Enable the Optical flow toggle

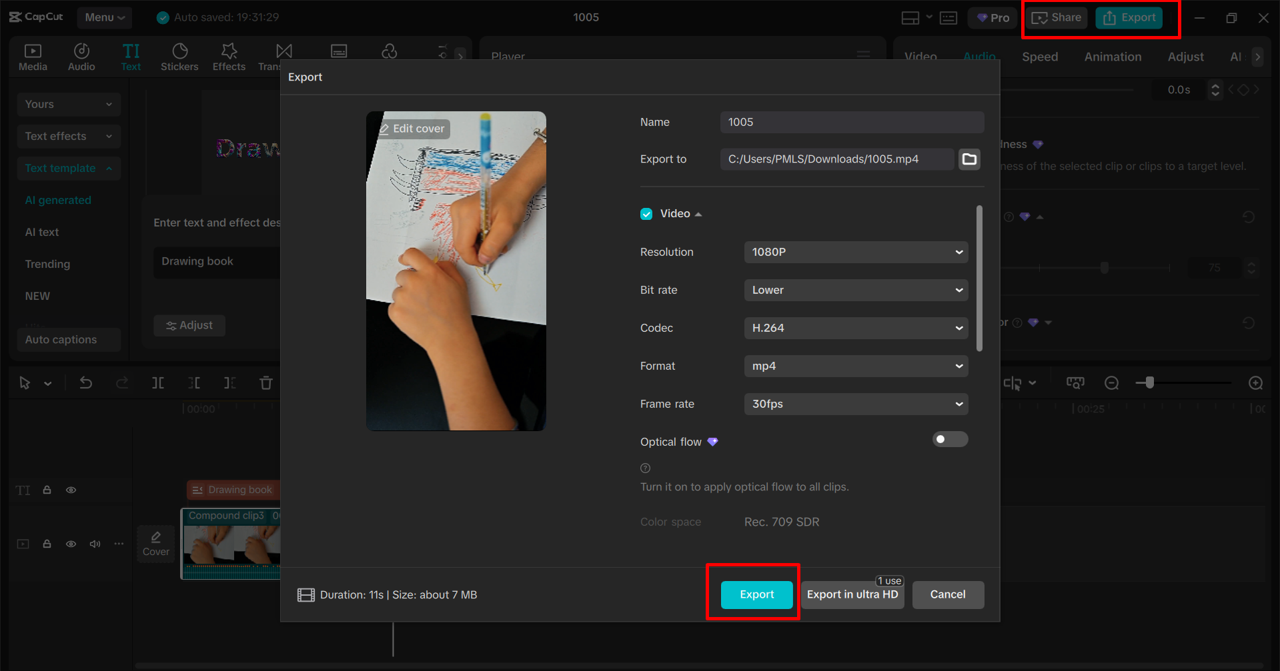(950, 439)
